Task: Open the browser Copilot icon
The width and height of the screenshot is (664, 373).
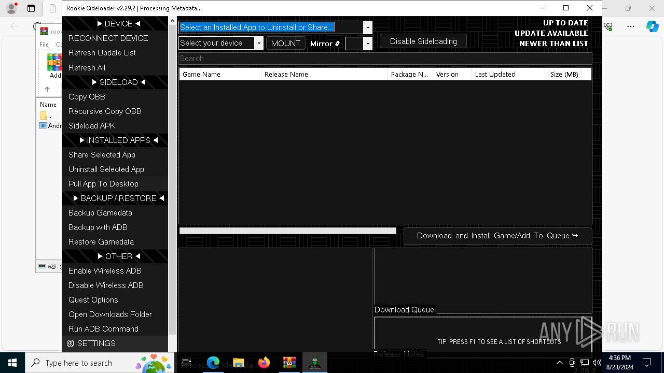Action: pyautogui.click(x=652, y=26)
